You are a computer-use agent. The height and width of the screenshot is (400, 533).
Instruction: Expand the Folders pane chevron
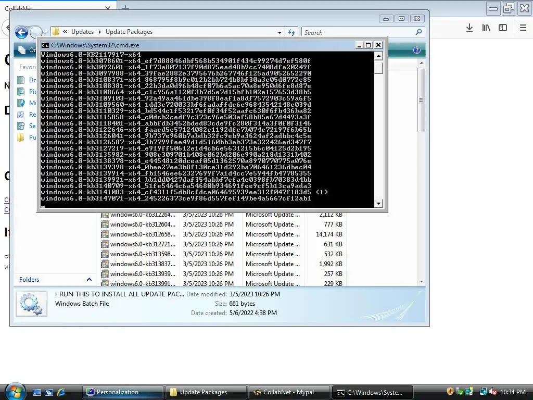click(89, 280)
